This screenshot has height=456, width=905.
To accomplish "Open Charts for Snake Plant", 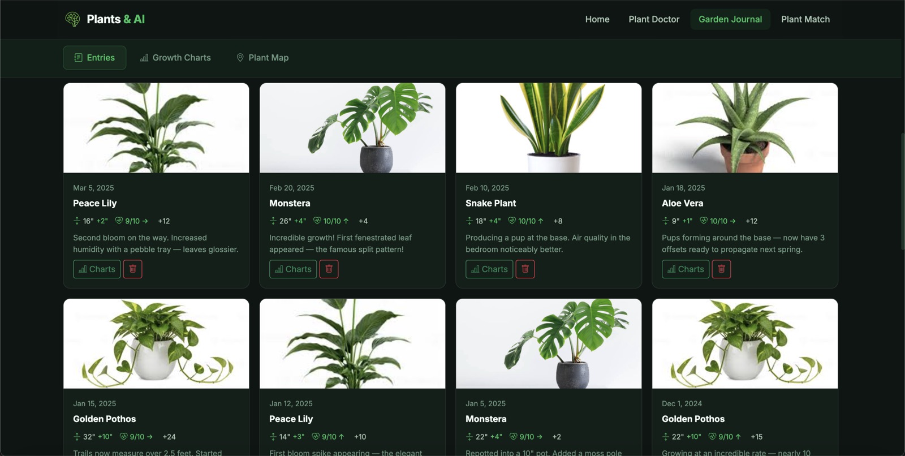I will tap(489, 269).
